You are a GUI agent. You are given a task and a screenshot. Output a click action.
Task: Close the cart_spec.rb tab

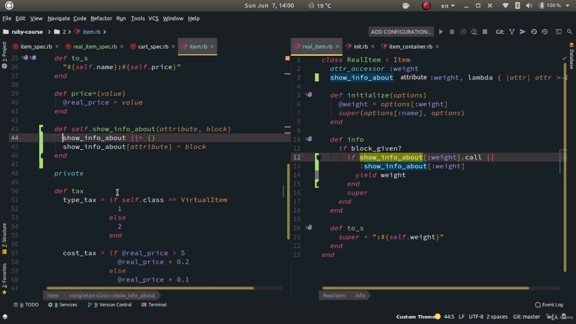pyautogui.click(x=173, y=46)
